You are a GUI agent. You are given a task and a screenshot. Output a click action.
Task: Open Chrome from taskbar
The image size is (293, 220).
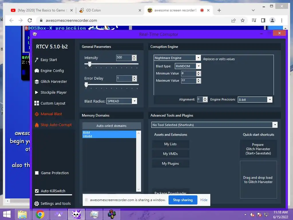pyautogui.click(x=40, y=214)
